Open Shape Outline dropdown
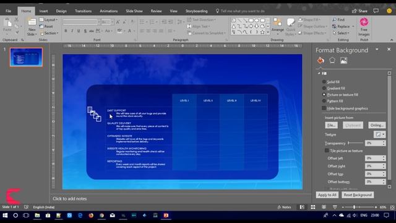This screenshot has width=396, height=223. [312, 26]
